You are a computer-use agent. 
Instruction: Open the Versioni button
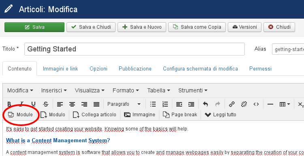coord(244,27)
